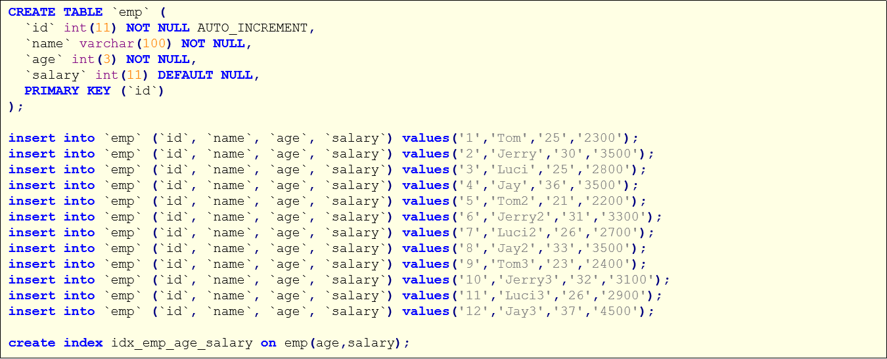The height and width of the screenshot is (359, 887).
Task: Click emp(age,salary) in the index statement
Action: 344,343
